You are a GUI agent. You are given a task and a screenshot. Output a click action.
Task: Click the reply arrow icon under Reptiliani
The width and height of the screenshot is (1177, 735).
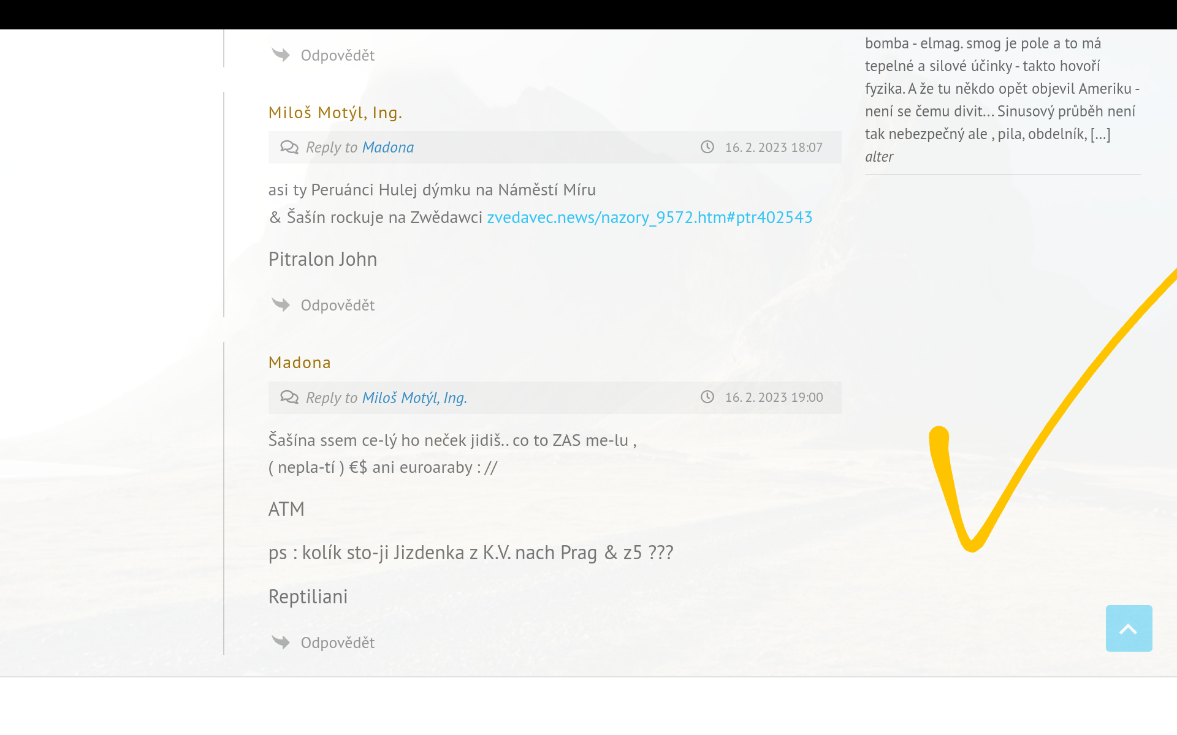[281, 642]
